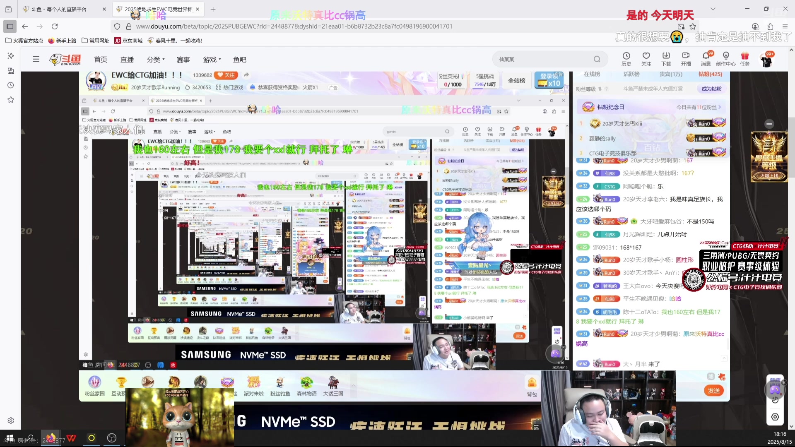Click chat panel scroll-up chevron
The height and width of the screenshot is (447, 795).
click(724, 358)
